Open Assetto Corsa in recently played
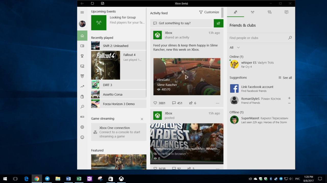This screenshot has width=327, height=183. click(x=119, y=94)
